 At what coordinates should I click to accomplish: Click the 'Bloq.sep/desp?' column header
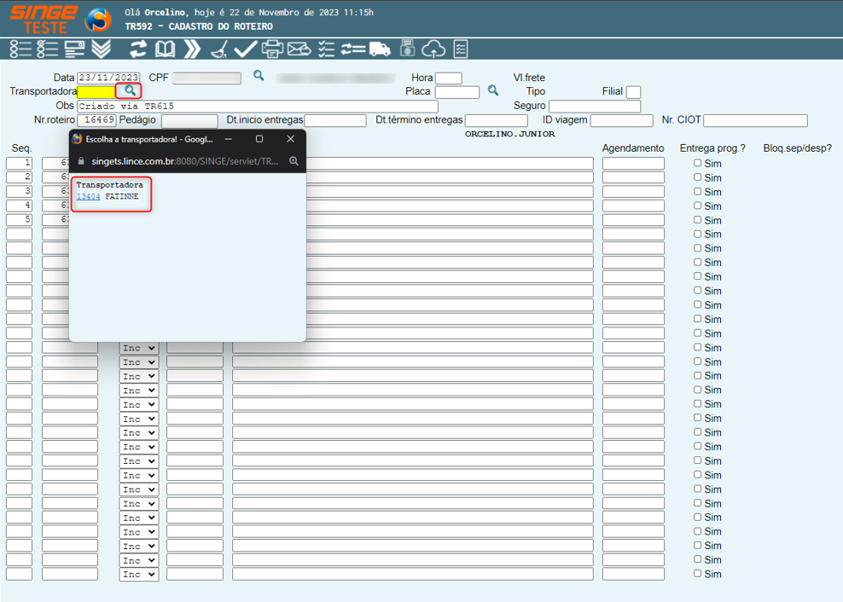tap(798, 148)
